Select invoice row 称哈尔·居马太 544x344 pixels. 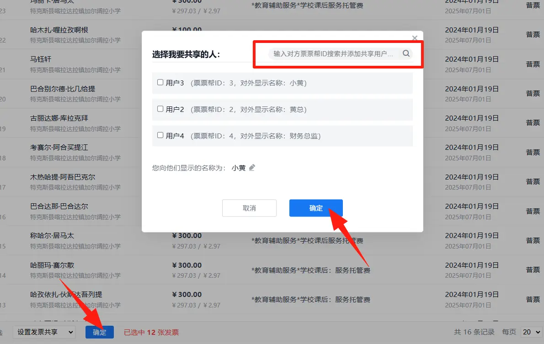[272, 241]
